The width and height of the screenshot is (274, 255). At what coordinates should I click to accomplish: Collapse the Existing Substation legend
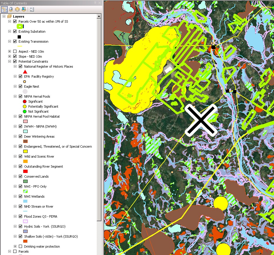pyautogui.click(x=10, y=31)
